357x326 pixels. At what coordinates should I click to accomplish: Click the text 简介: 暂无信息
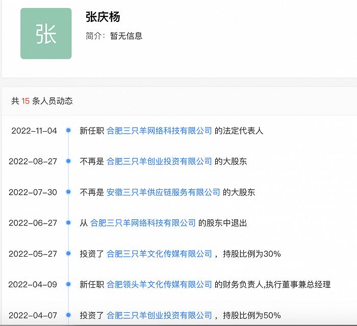tap(114, 36)
